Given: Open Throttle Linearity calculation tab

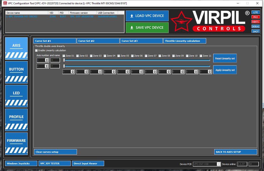Looking at the screenshot, I should [x=185, y=41].
